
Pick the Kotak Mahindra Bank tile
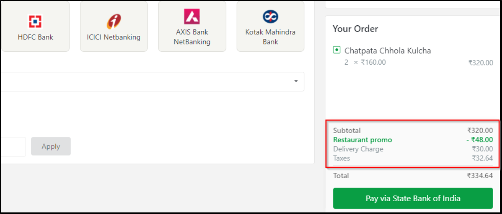271,26
